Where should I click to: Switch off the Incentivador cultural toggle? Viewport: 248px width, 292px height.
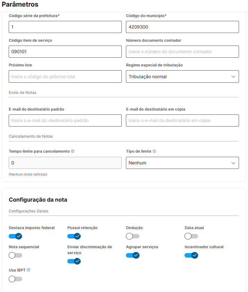(191, 255)
